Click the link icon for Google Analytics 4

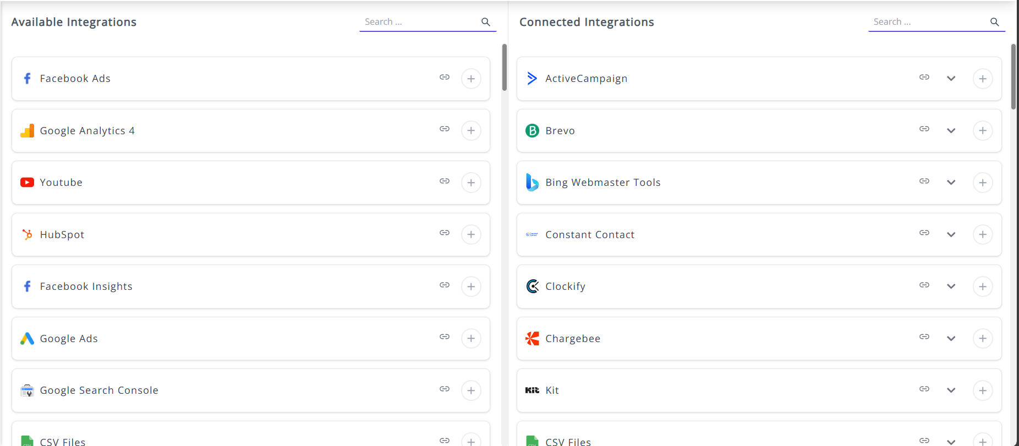(445, 129)
